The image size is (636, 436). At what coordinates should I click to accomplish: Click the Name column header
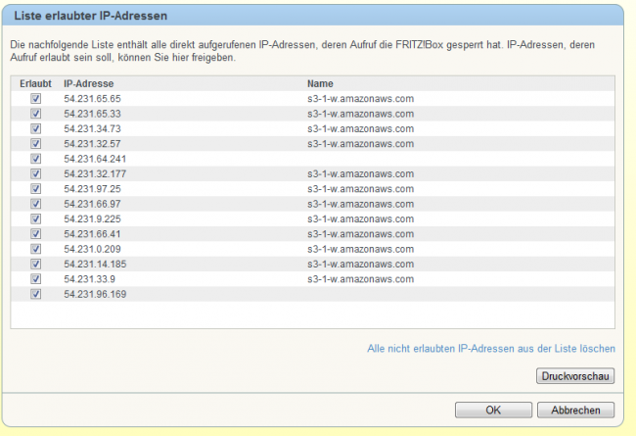tap(320, 84)
